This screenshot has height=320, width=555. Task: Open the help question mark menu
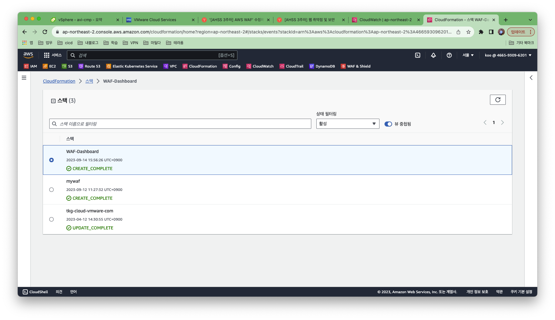449,55
